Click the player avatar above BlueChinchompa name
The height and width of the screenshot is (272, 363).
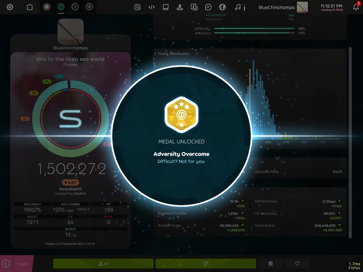click(x=71, y=32)
